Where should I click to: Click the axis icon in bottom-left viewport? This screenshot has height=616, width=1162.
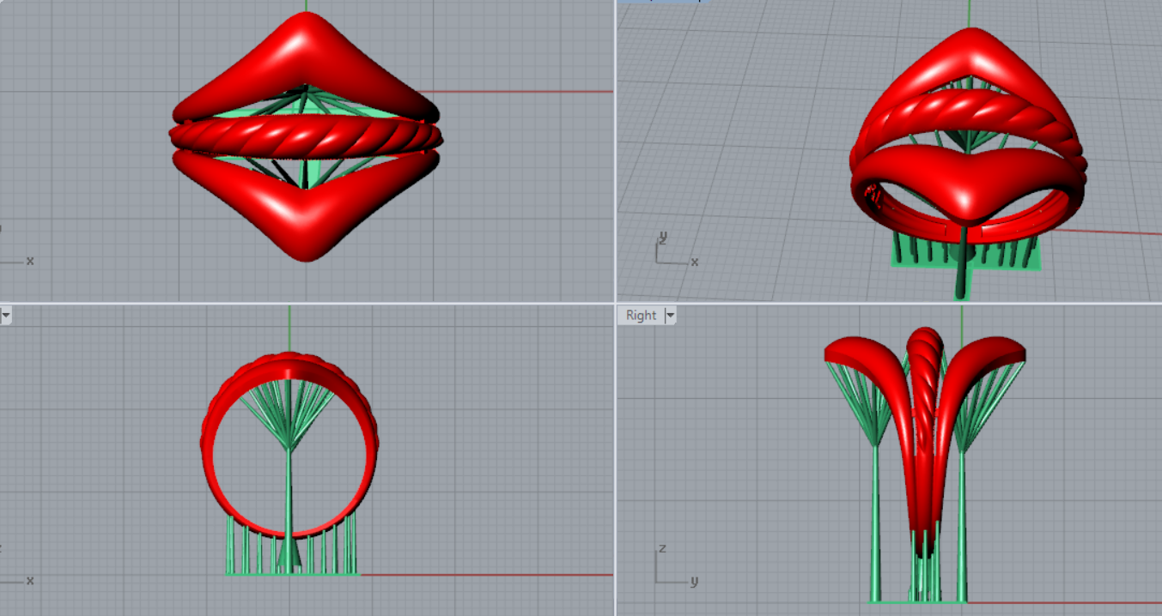[17, 579]
